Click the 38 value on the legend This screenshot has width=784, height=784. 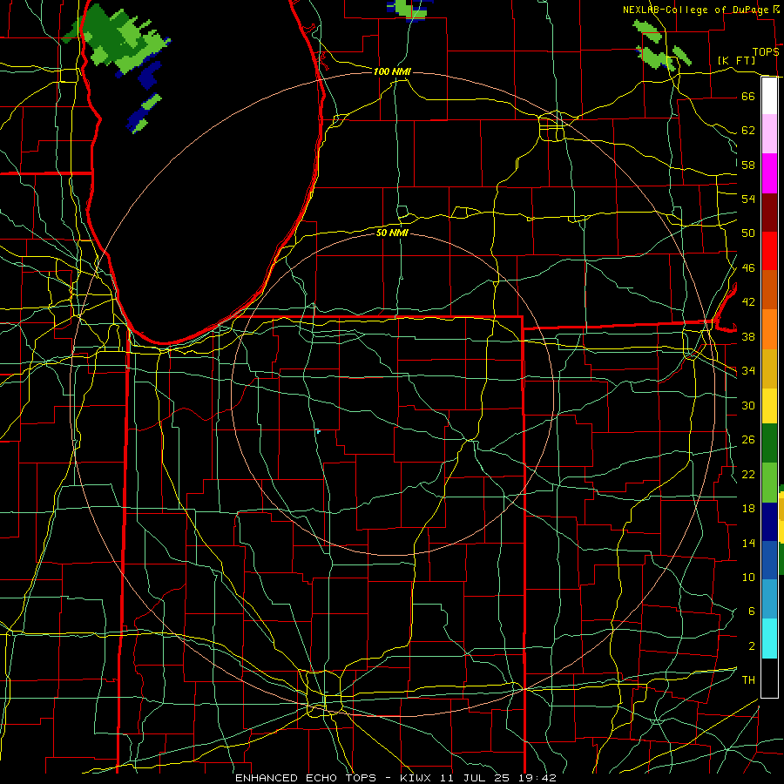(x=748, y=336)
